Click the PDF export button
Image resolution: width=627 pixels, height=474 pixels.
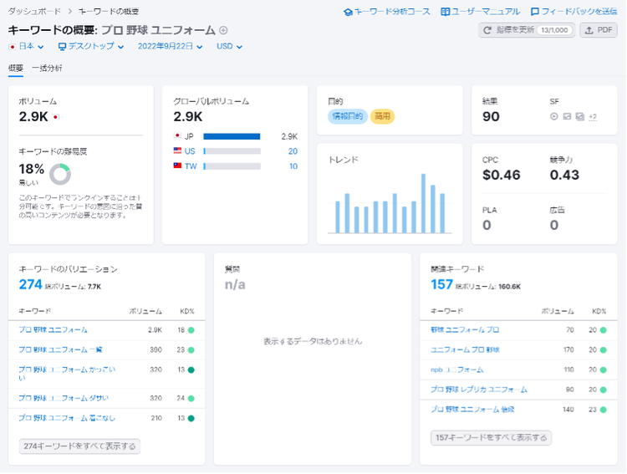599,30
